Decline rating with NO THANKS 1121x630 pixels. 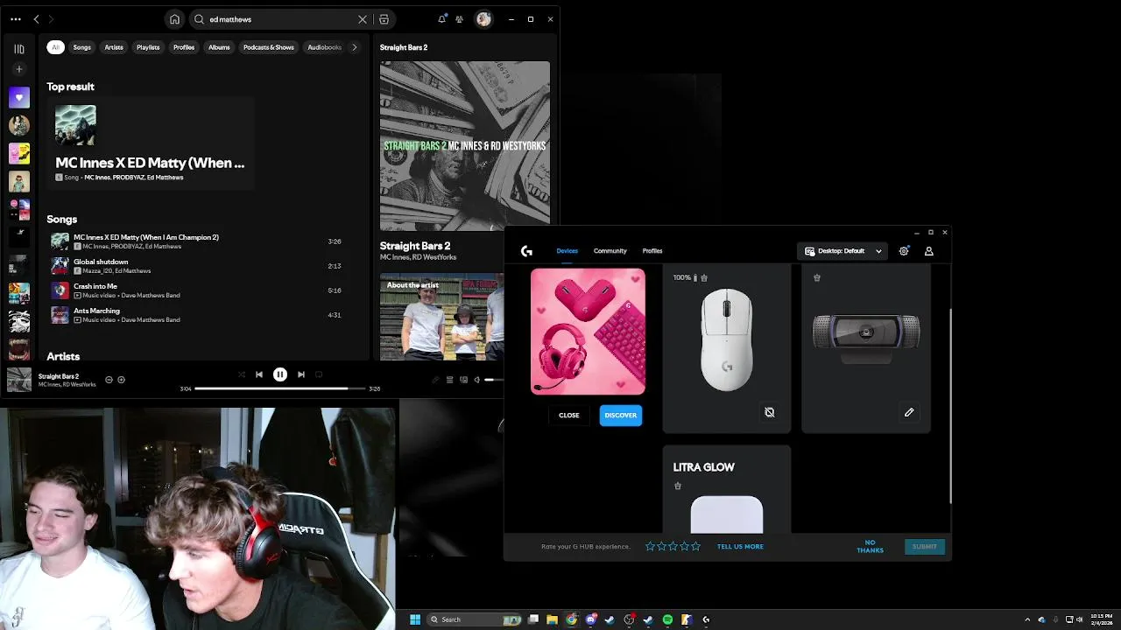point(871,546)
